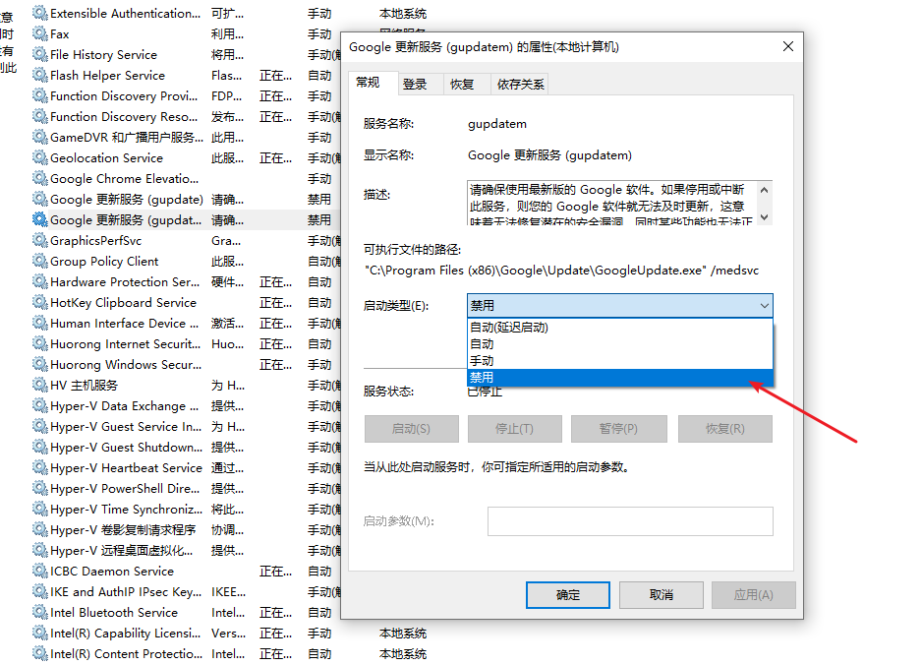Open the 启动类型 startup type dropdown

click(619, 306)
